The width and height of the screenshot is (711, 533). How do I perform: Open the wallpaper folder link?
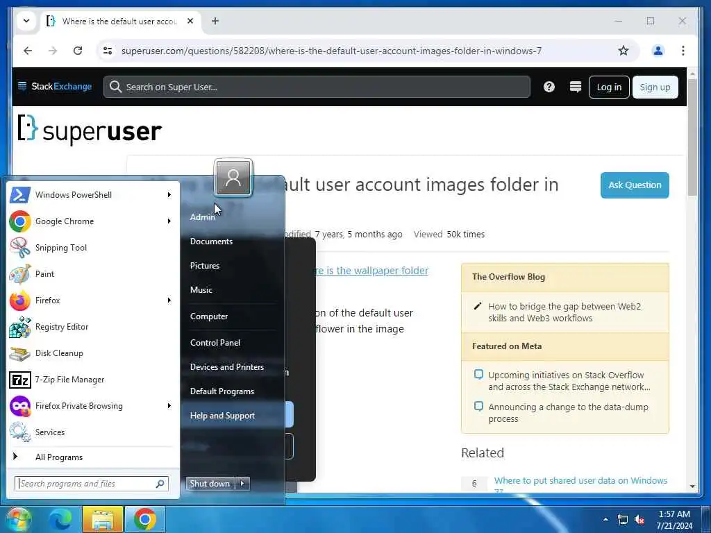pyautogui.click(x=372, y=271)
